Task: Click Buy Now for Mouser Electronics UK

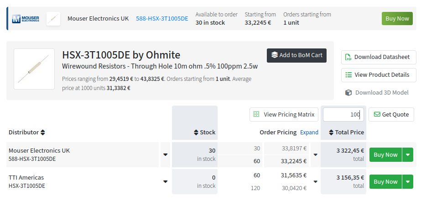Action: coord(385,154)
